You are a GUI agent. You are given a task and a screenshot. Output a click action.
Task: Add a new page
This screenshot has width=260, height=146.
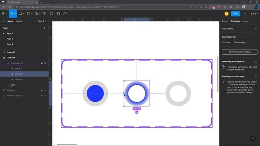click(44, 28)
